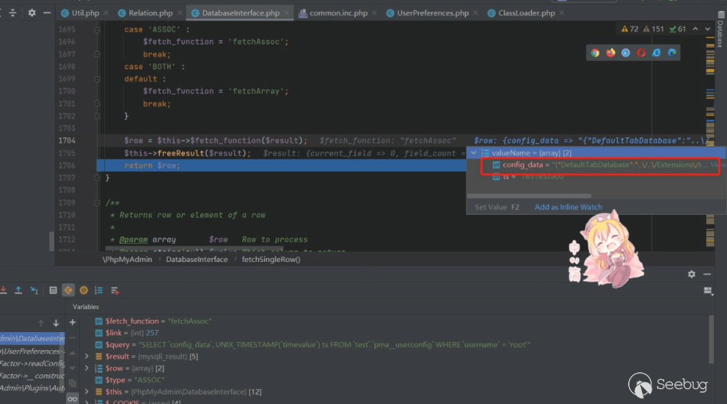
Task: Open in Chrome browser icon
Action: pyautogui.click(x=595, y=53)
